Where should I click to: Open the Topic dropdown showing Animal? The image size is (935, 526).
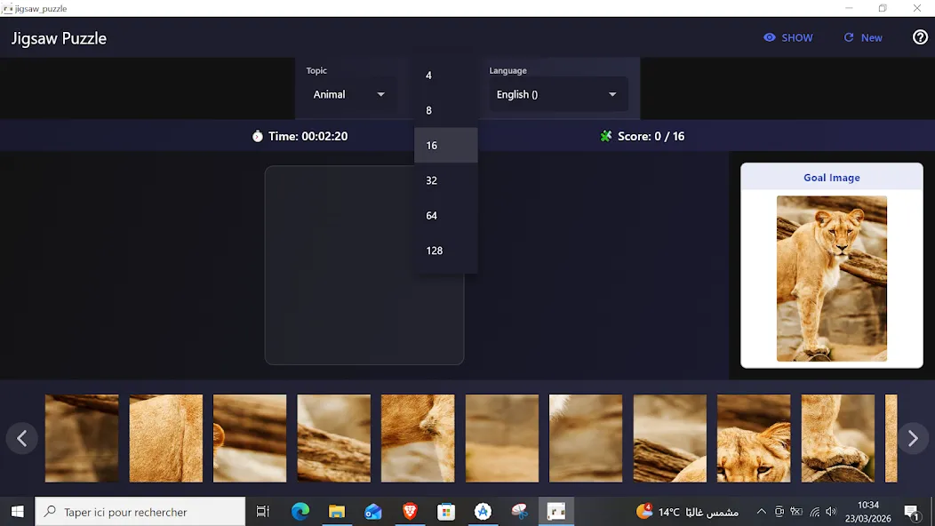coord(348,94)
